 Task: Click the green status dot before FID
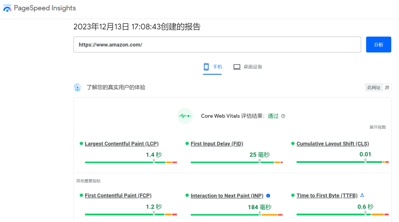pos(187,143)
